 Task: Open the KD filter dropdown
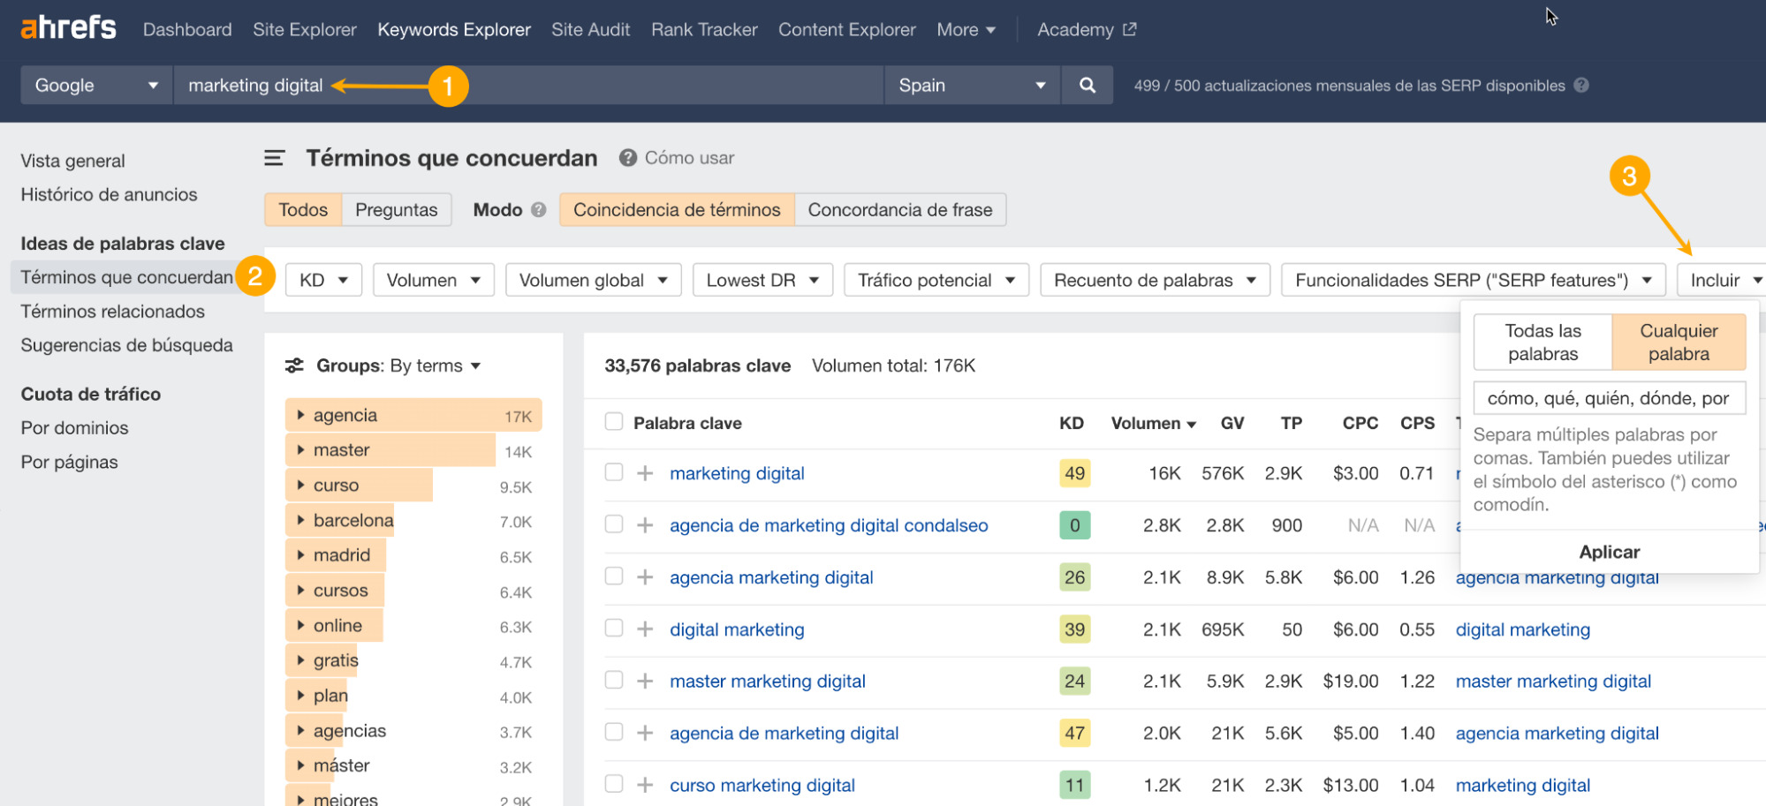(x=322, y=280)
